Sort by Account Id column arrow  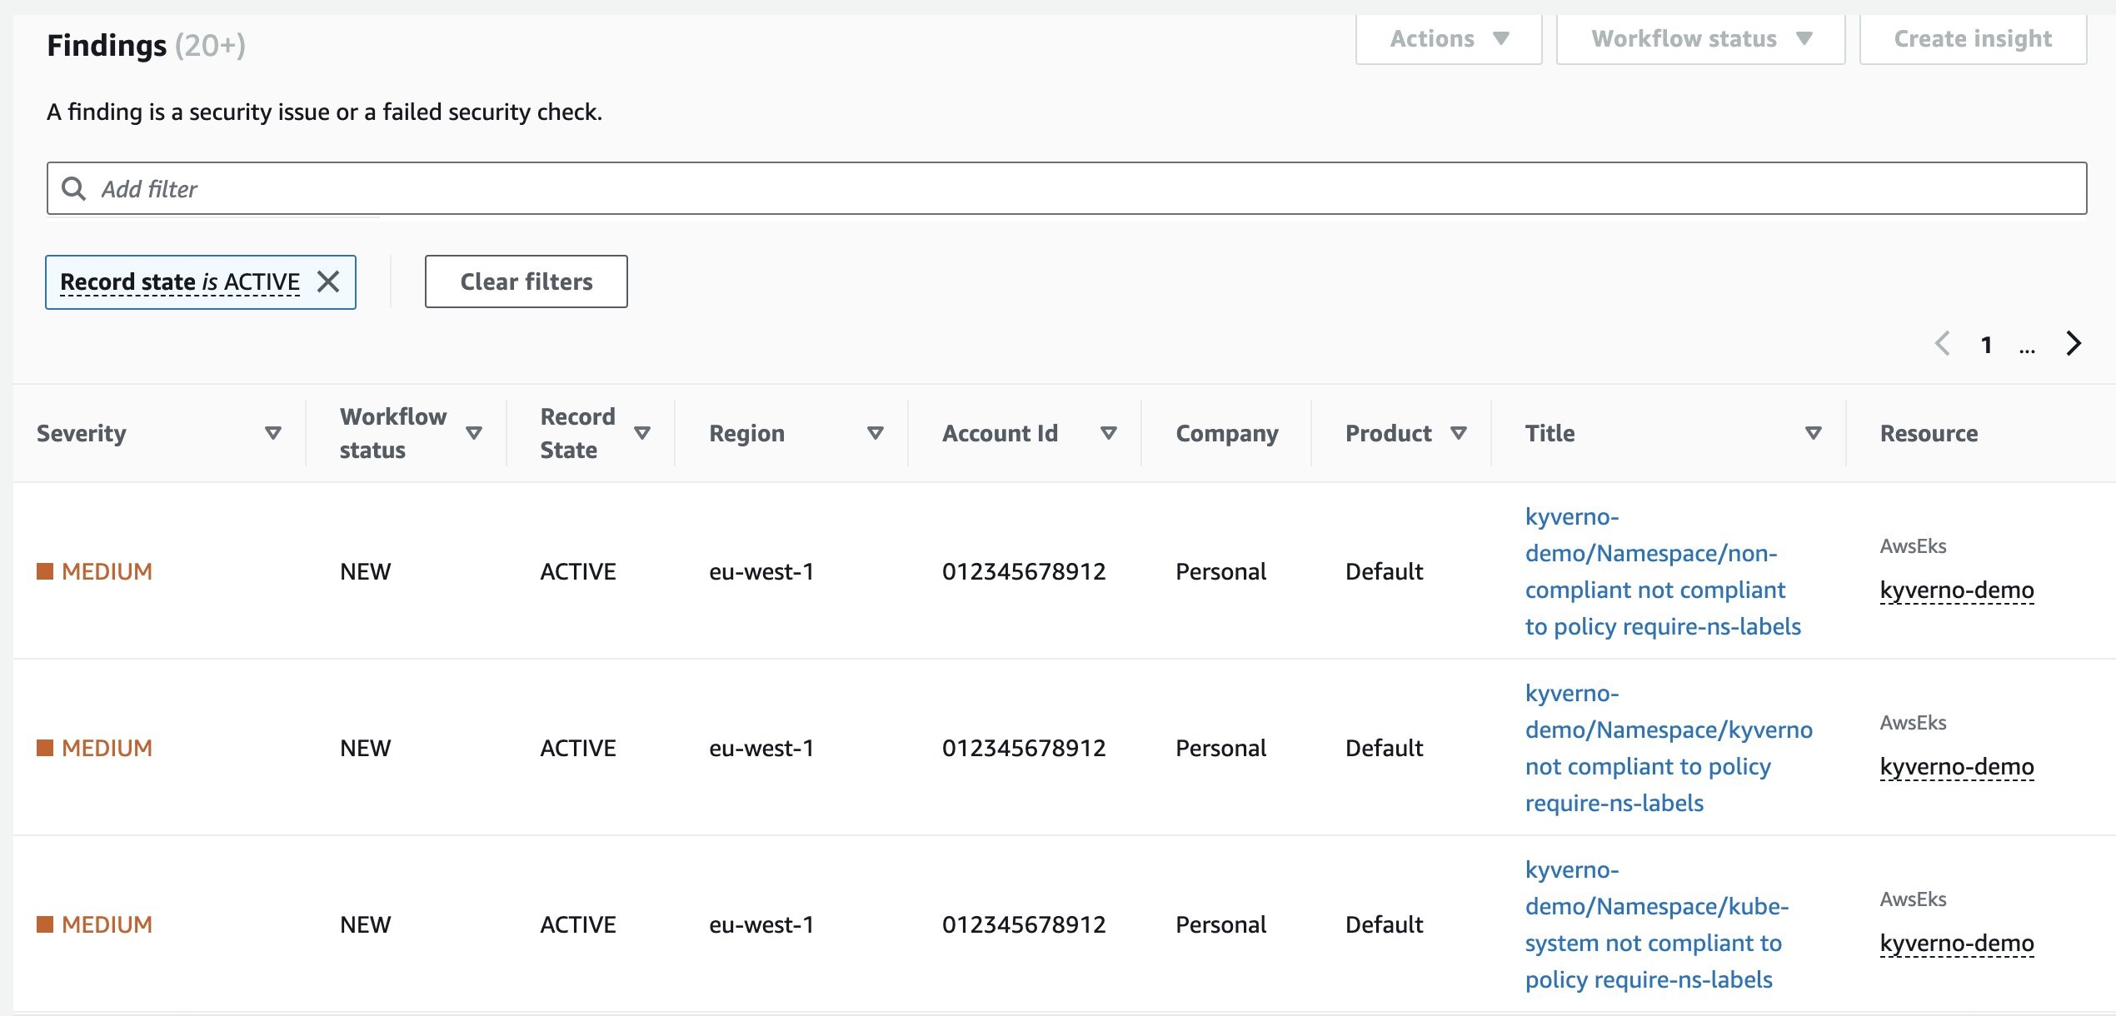tap(1109, 433)
